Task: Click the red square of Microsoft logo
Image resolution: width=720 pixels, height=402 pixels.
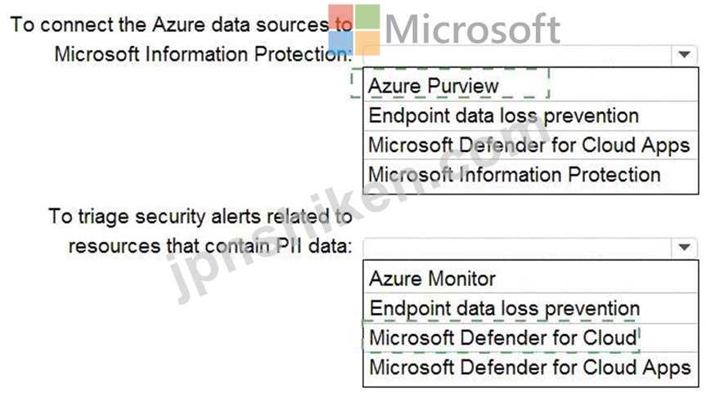Action: pyautogui.click(x=340, y=16)
